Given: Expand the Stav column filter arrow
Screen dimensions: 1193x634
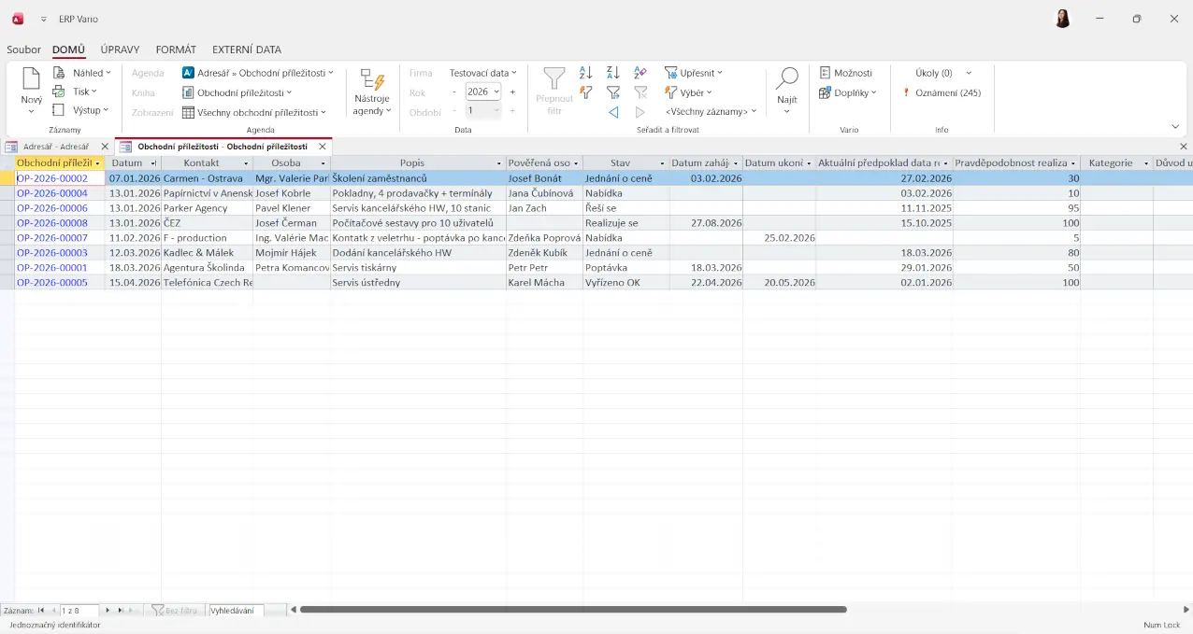Looking at the screenshot, I should coord(662,163).
